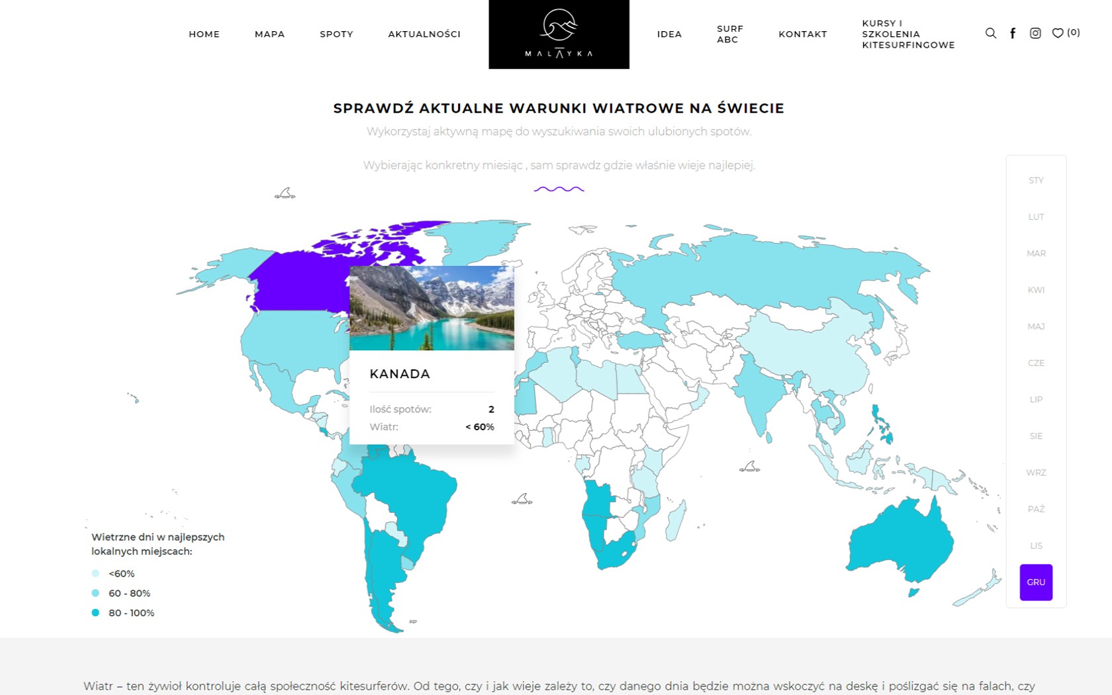Click the 80 - 100% legend swatch

coord(95,613)
